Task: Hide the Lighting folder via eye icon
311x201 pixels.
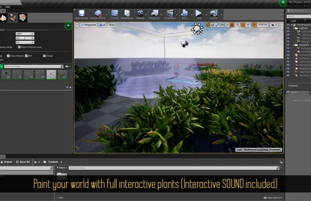Action: point(288,28)
